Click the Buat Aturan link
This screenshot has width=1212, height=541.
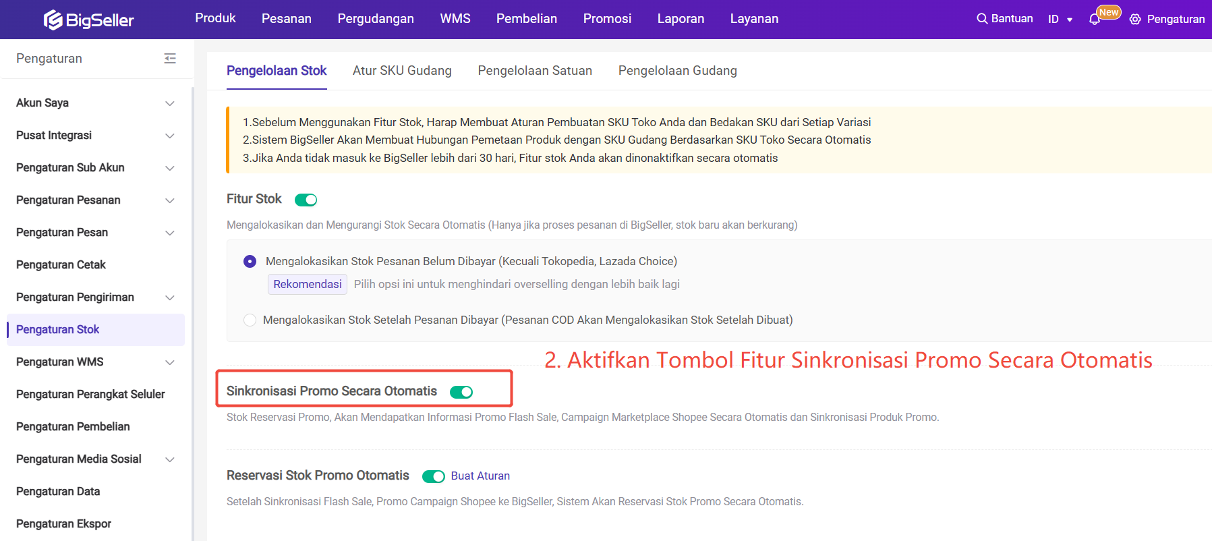pyautogui.click(x=480, y=476)
